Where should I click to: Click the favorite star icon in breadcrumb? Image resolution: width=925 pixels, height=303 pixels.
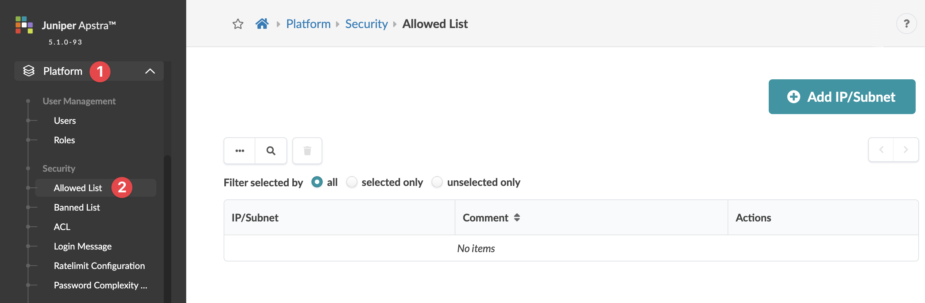point(238,24)
